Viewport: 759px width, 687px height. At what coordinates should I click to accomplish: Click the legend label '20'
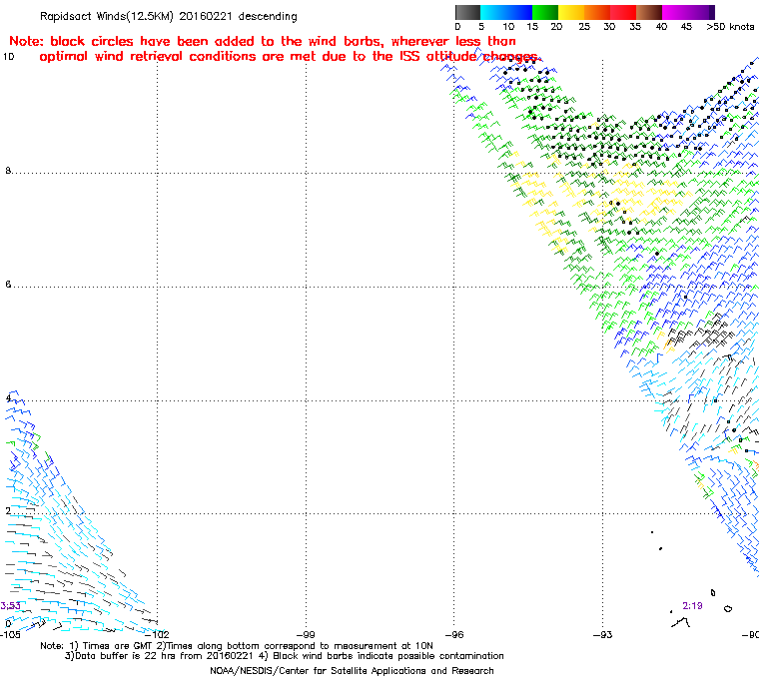click(x=556, y=27)
